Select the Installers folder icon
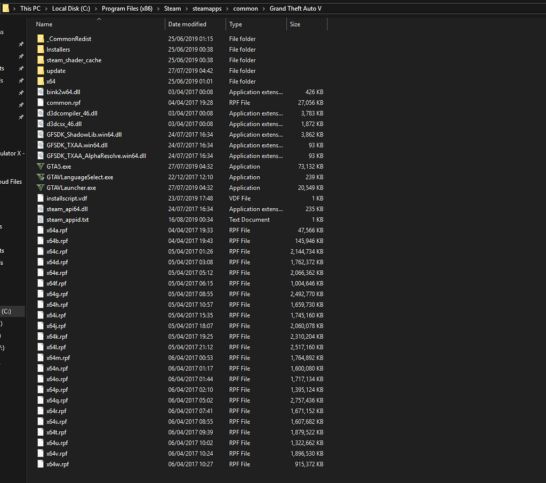This screenshot has height=483, width=546. (41, 50)
